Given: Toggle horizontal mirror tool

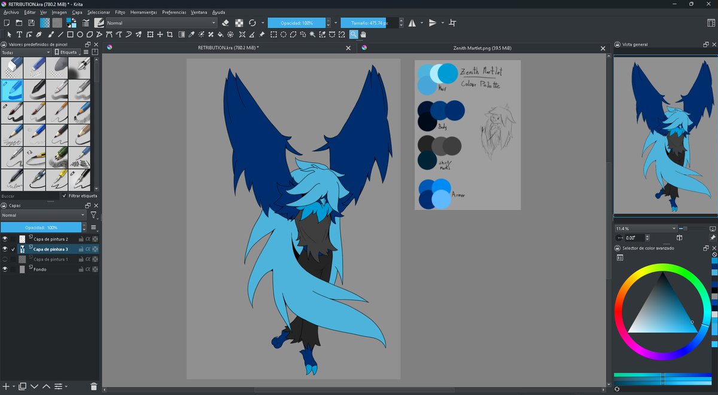Looking at the screenshot, I should pos(412,23).
